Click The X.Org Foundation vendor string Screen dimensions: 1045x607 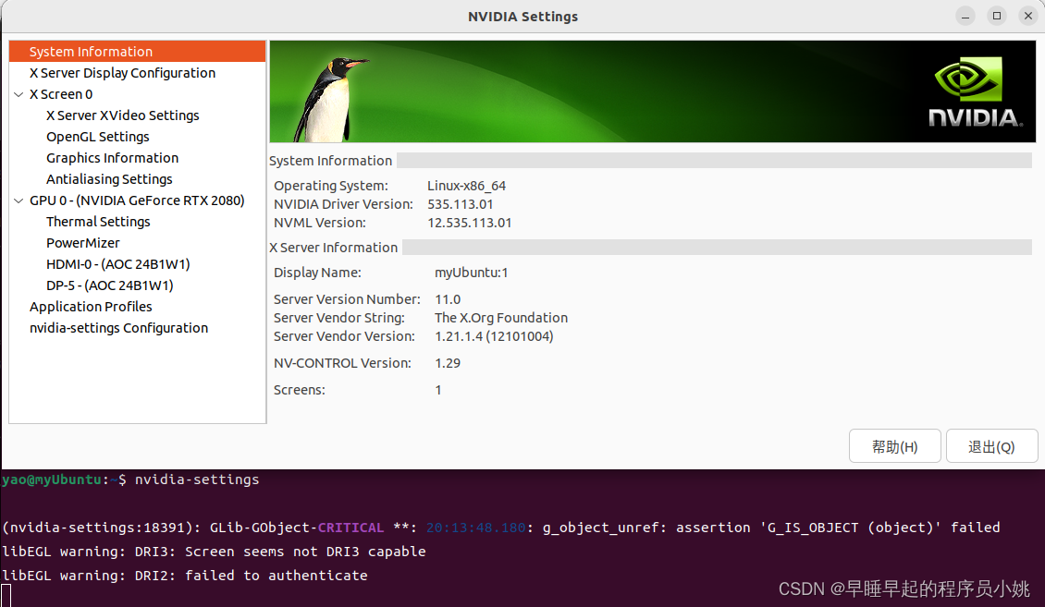click(501, 318)
